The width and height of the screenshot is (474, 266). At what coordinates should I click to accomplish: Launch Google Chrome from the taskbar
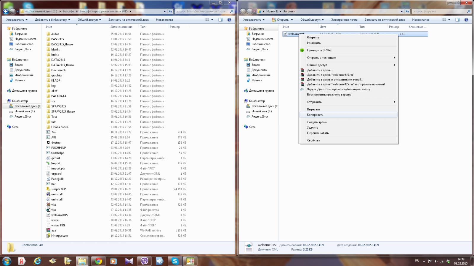98,261
